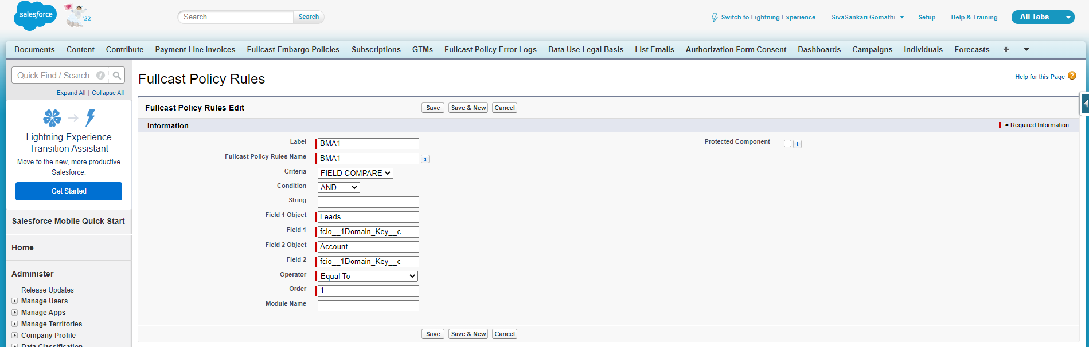
Task: Click the Order field containing 1
Action: pyautogui.click(x=368, y=291)
